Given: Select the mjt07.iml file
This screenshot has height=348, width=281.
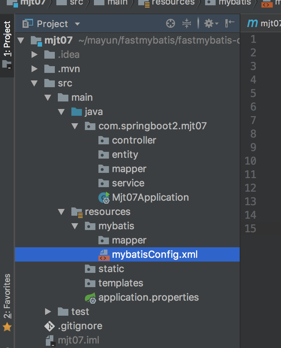Looking at the screenshot, I should pos(79,340).
